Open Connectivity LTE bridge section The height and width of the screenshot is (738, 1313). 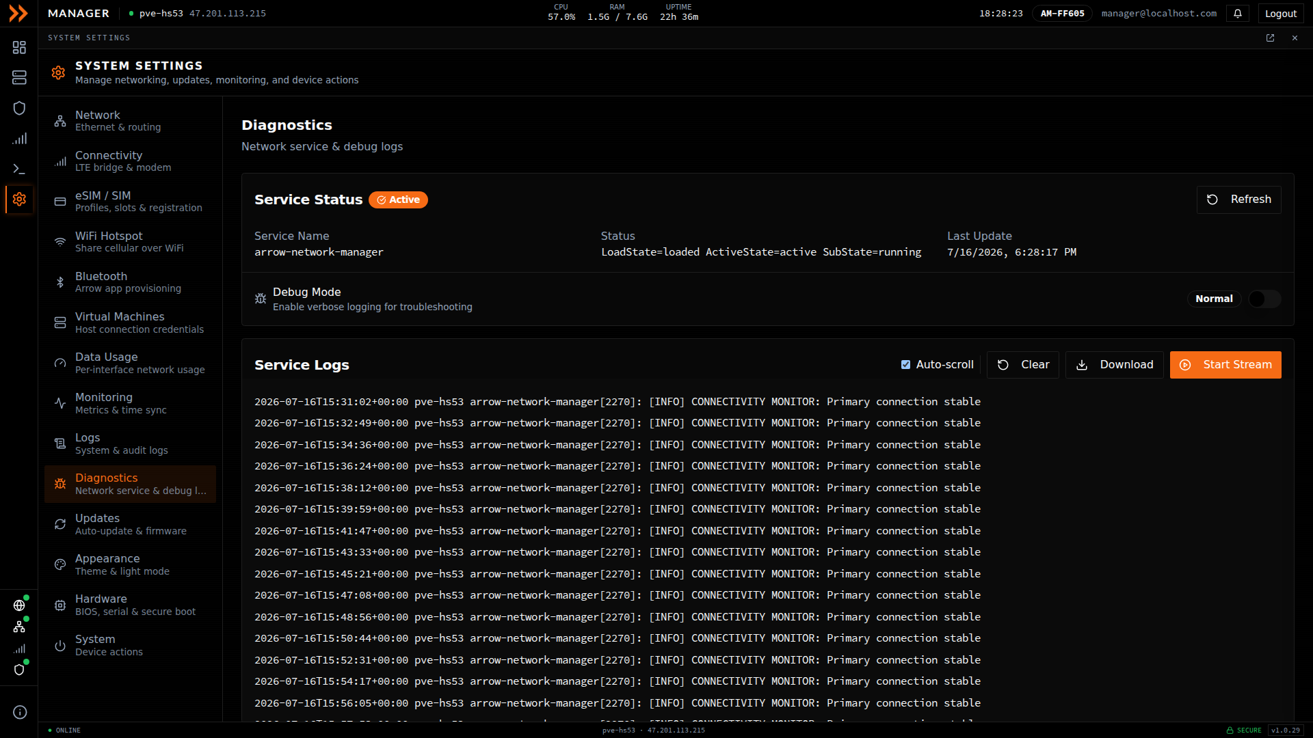[130, 161]
